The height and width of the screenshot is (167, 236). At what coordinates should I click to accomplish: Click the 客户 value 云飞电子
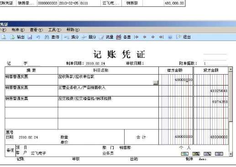click(x=38, y=153)
